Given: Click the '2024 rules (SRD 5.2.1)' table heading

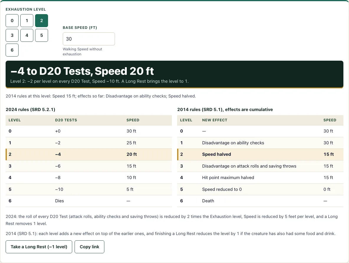Looking at the screenshot, I should (x=30, y=109).
